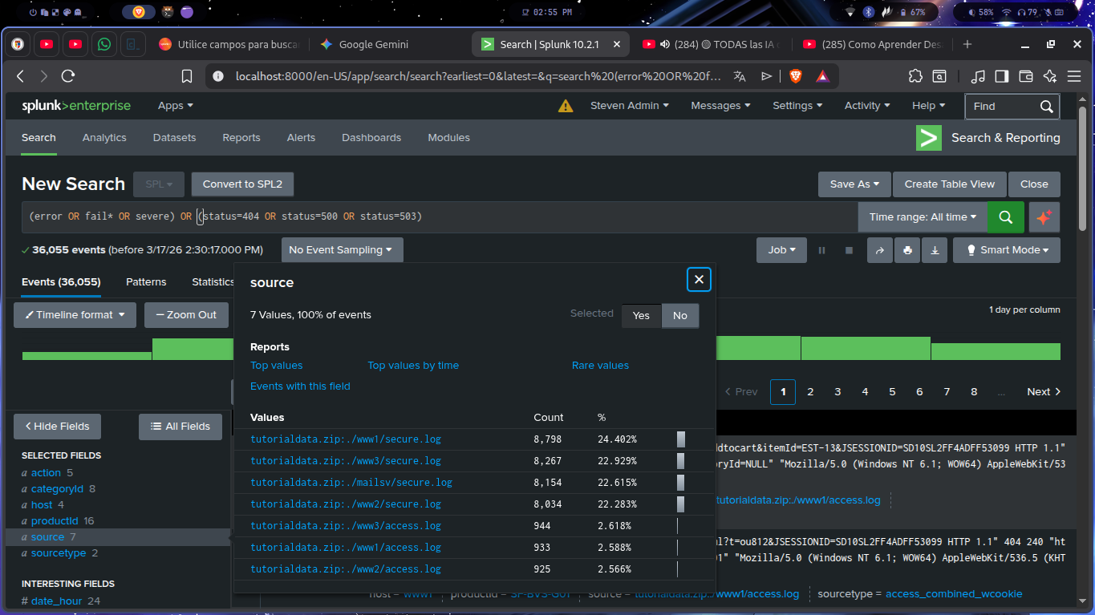Click the print results icon
Screen dimensions: 1095x615
(907, 250)
